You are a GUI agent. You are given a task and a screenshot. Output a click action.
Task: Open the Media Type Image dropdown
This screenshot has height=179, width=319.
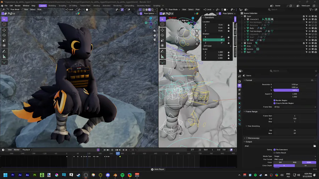[295, 156]
